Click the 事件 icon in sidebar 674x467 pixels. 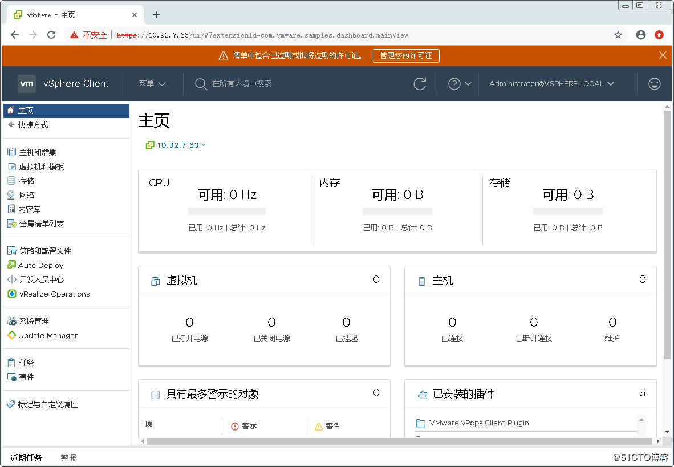(11, 377)
